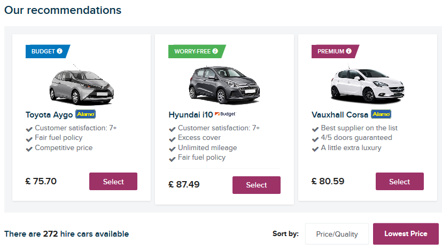
Task: Sort results by Lowest Price
Action: coord(406,234)
